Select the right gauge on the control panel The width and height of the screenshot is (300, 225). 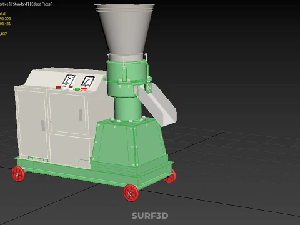[88, 81]
